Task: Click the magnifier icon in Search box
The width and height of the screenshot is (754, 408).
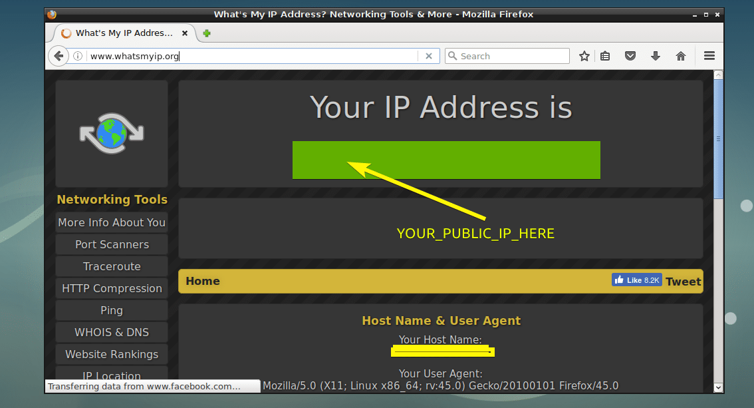Action: 453,56
